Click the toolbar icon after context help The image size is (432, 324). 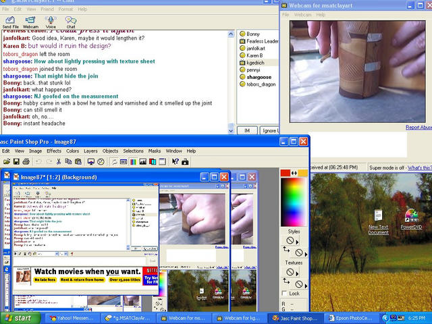click(185, 162)
